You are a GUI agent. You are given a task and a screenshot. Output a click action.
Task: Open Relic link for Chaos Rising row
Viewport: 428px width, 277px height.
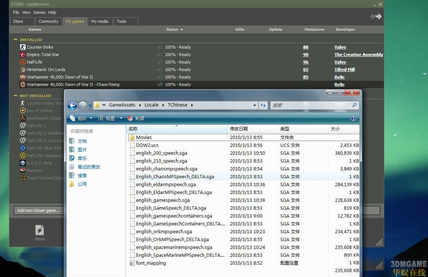point(339,84)
